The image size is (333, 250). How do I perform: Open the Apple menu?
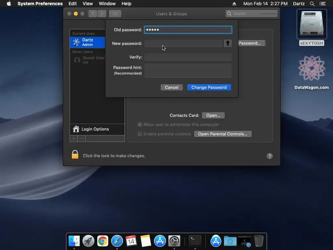click(x=9, y=4)
